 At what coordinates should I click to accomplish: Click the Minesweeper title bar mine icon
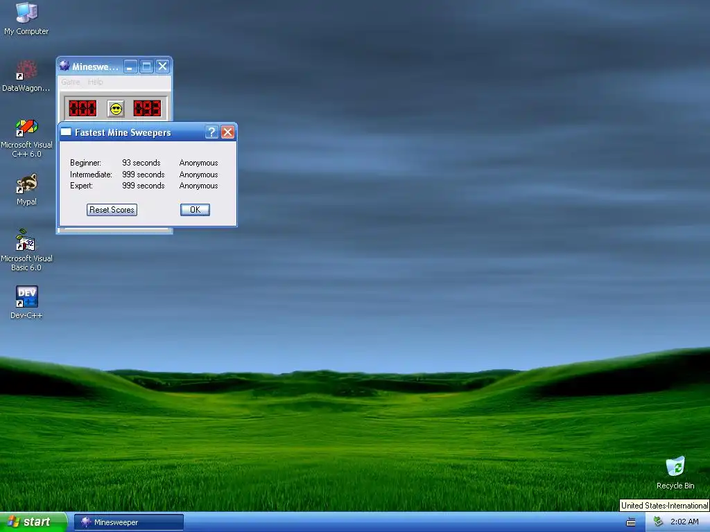click(x=64, y=66)
